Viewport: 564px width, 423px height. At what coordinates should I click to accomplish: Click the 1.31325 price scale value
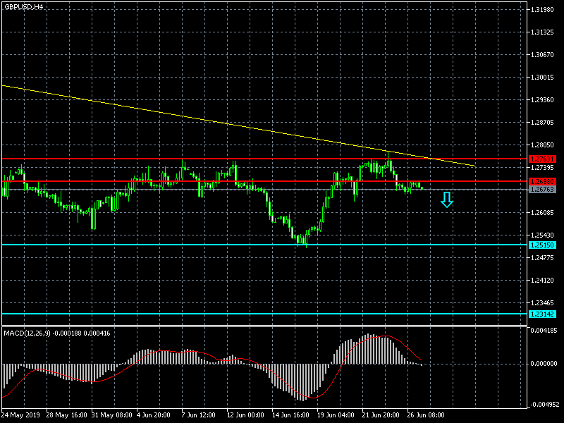(542, 32)
